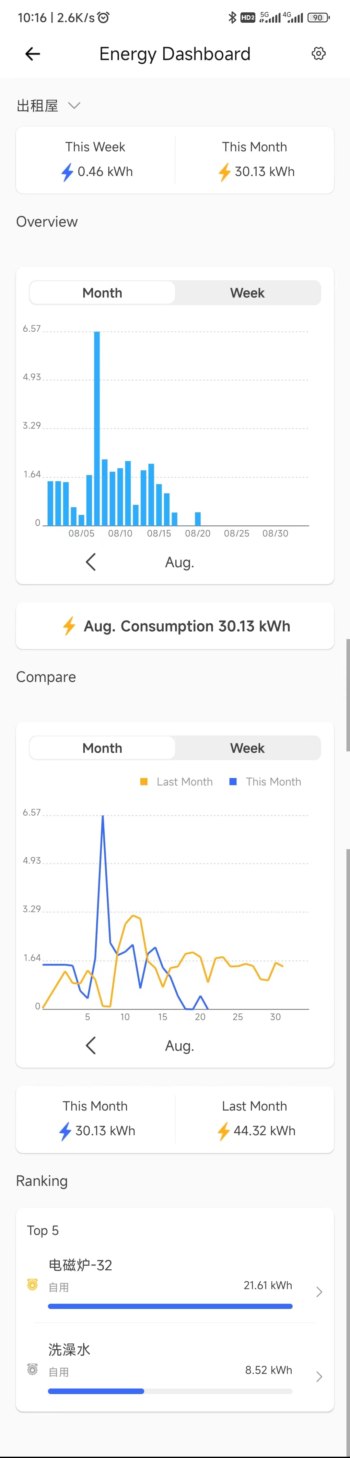The width and height of the screenshot is (350, 1458).
Task: Open settings via hexagon gear icon
Action: 318,54
